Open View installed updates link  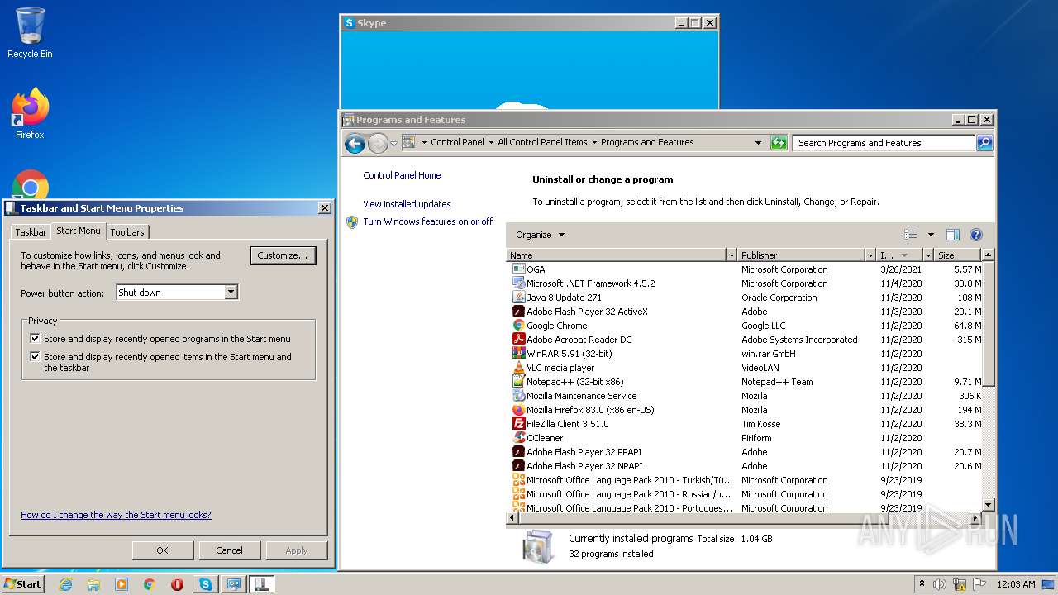point(407,204)
